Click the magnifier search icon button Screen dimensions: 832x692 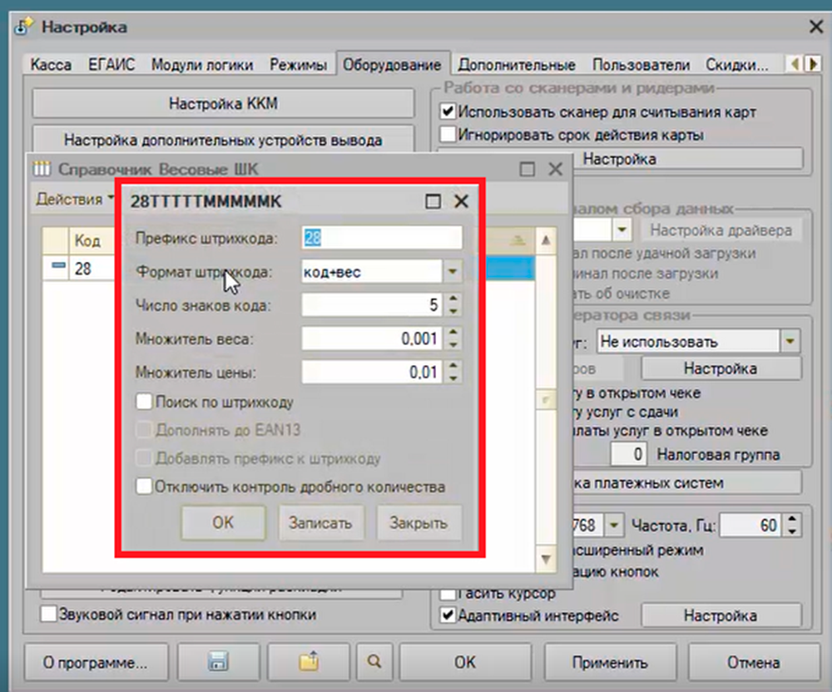click(374, 663)
